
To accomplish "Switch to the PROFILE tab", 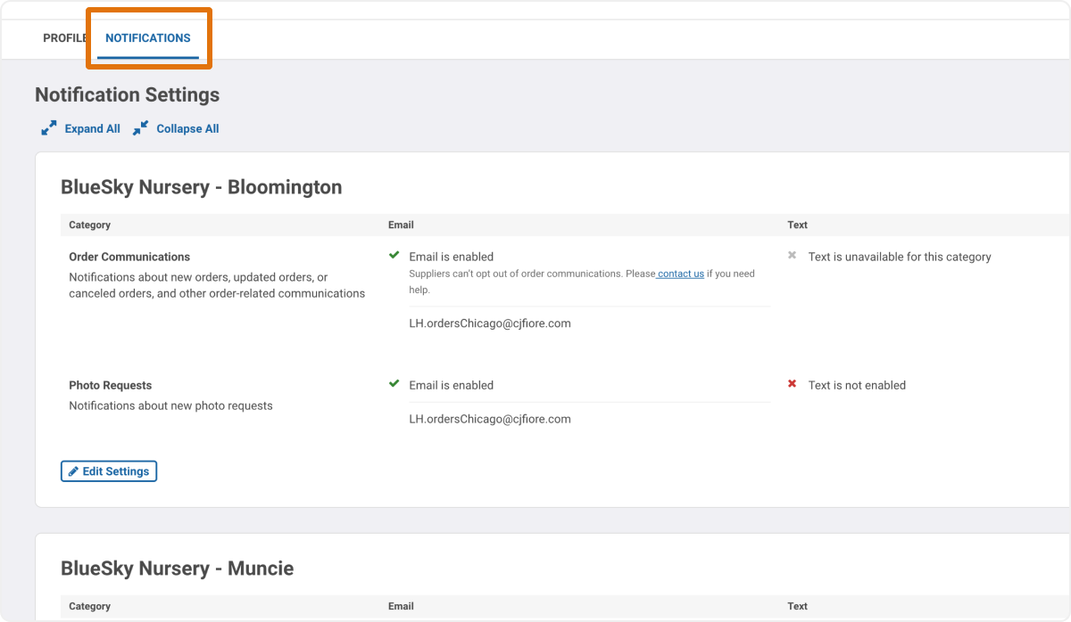I will [x=62, y=38].
